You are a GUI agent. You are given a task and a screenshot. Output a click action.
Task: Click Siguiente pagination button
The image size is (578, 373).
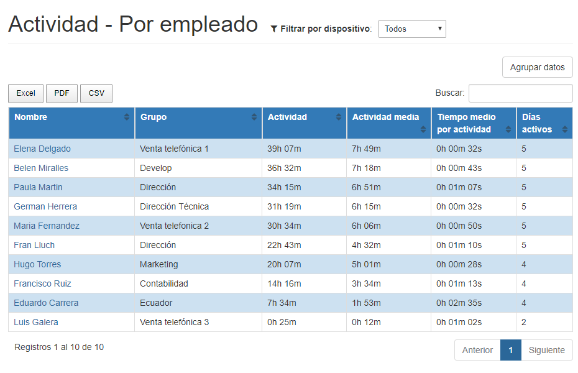click(x=546, y=350)
